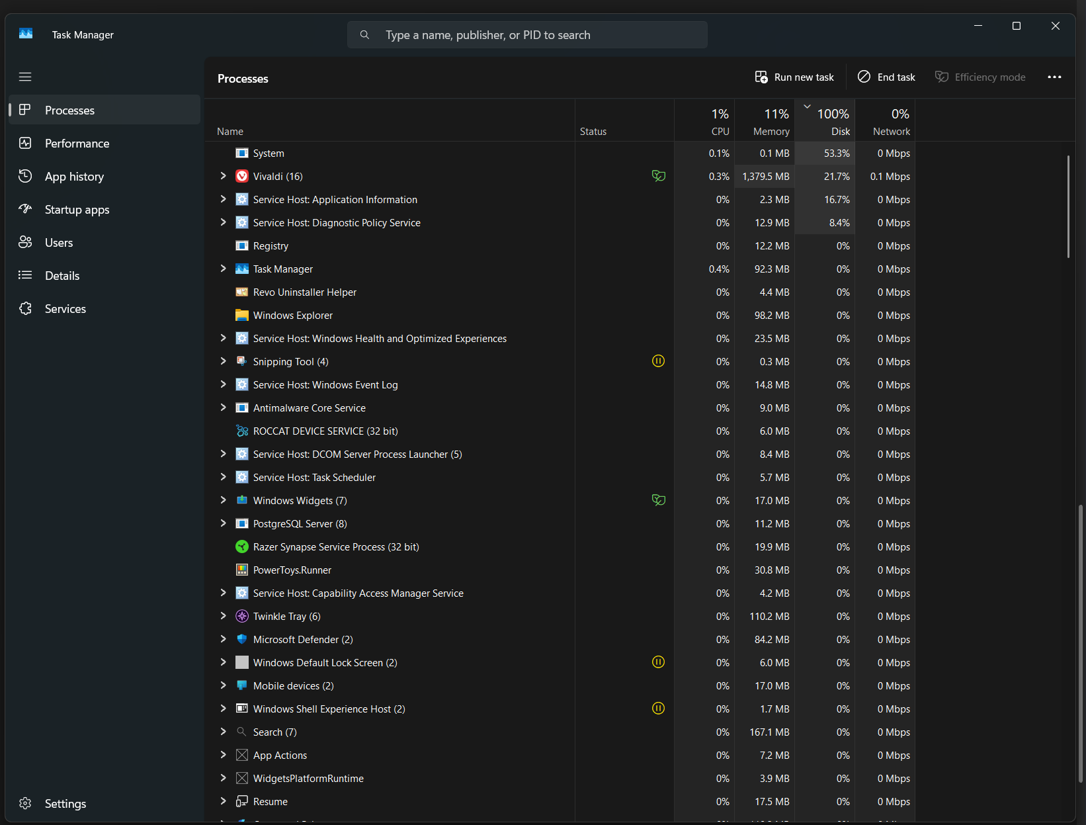Expand the Snipping Tool (4) group

pos(223,361)
